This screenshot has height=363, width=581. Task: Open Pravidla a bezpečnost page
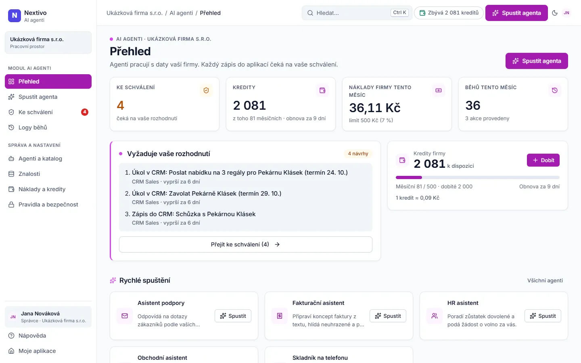tap(48, 204)
